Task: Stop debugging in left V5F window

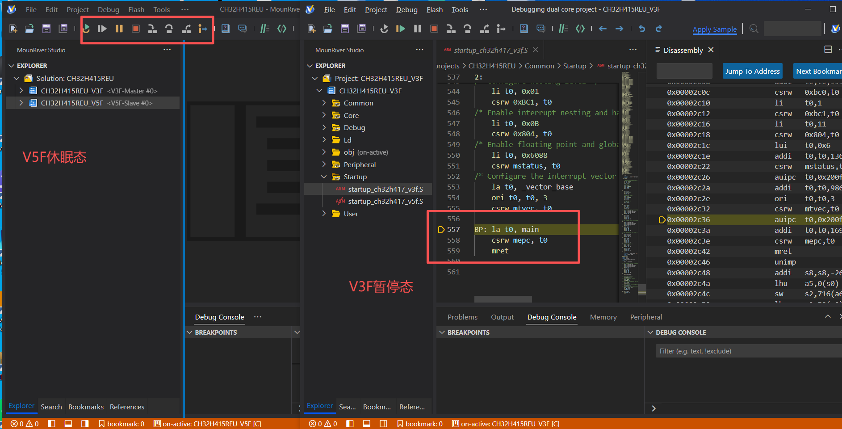Action: tap(136, 29)
